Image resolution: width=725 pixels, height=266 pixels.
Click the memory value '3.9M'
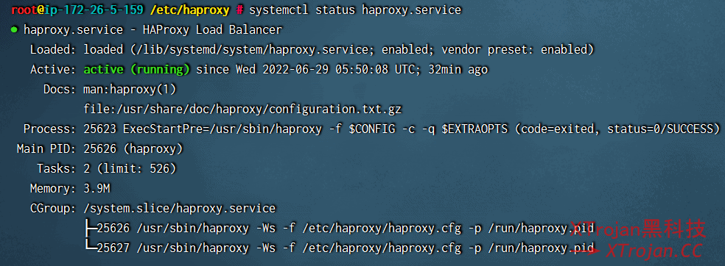pos(97,189)
